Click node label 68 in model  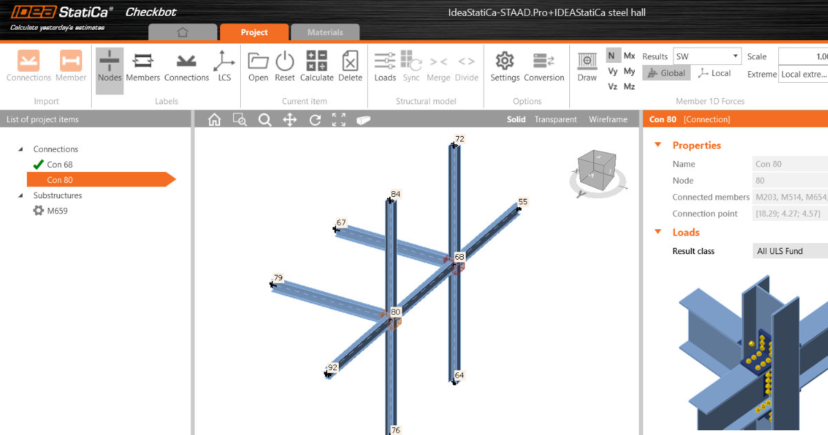[x=460, y=256]
